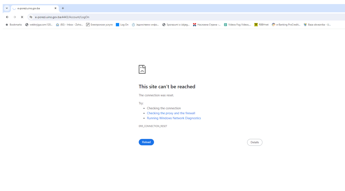Open the Насловна Страна bookmark
Viewport: 345px width, 191px height.
(207, 25)
